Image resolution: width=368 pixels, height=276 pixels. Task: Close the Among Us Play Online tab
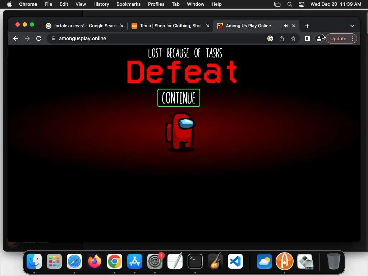point(294,26)
